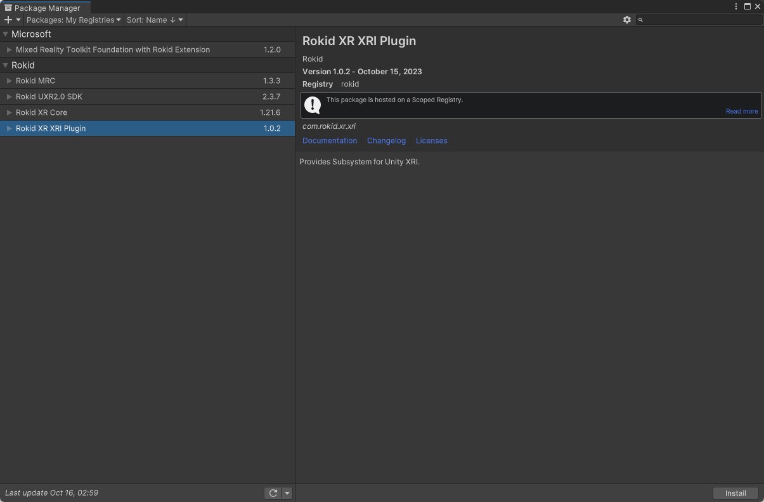Click the search magnifier icon
The width and height of the screenshot is (764, 502).
tap(640, 20)
